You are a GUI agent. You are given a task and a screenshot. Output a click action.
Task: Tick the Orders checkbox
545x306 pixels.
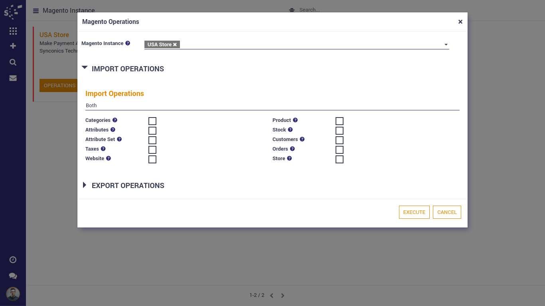click(x=340, y=150)
